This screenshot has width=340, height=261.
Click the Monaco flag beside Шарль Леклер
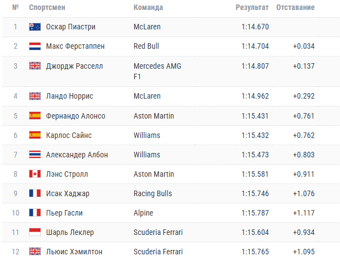[35, 232]
